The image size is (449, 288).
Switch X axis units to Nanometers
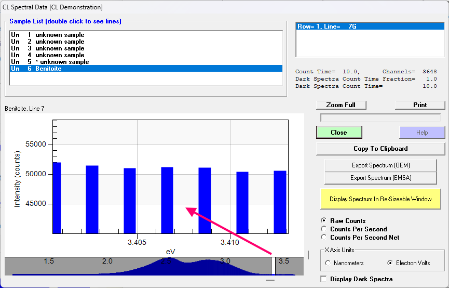pos(328,263)
